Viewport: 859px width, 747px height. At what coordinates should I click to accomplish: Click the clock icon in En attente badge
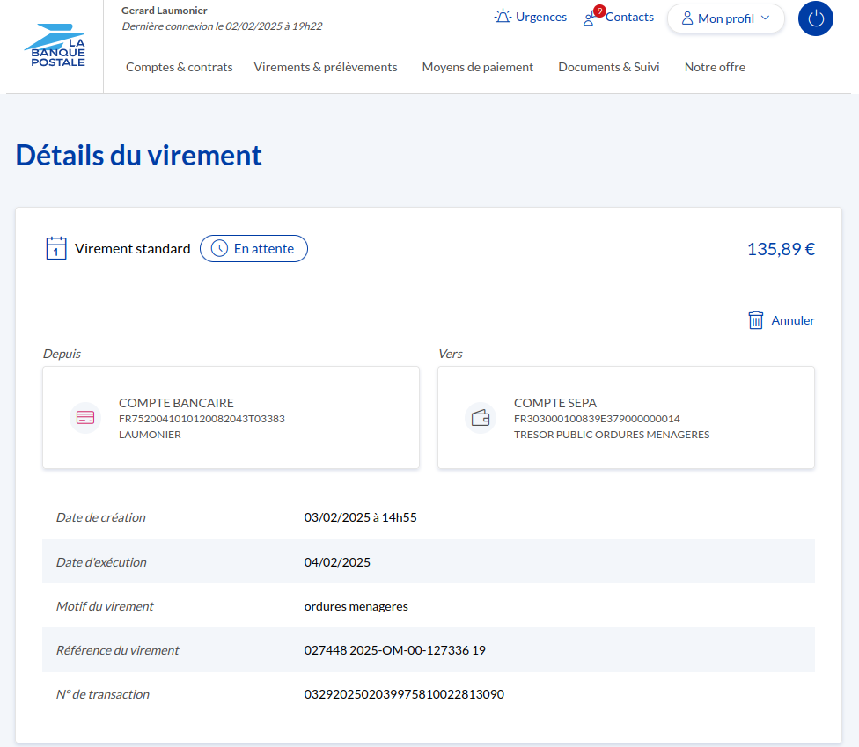click(x=219, y=249)
